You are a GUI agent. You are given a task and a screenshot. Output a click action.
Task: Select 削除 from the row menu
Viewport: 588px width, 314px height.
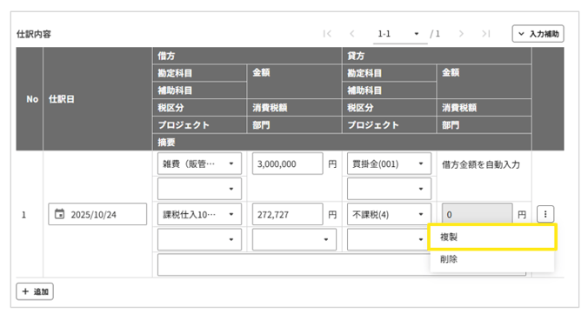click(x=492, y=259)
